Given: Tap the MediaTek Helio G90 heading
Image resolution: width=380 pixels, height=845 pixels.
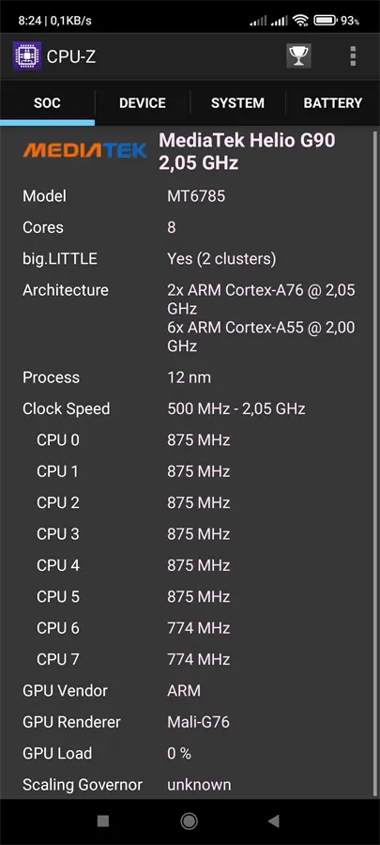Looking at the screenshot, I should click(247, 151).
